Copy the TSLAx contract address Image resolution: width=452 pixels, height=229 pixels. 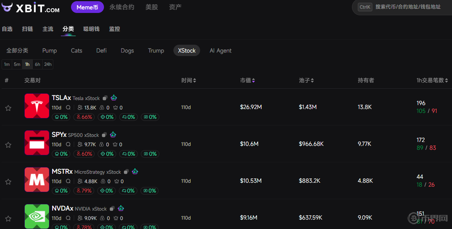[x=105, y=98]
